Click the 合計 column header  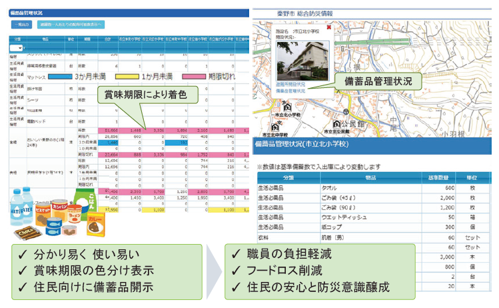(x=109, y=39)
